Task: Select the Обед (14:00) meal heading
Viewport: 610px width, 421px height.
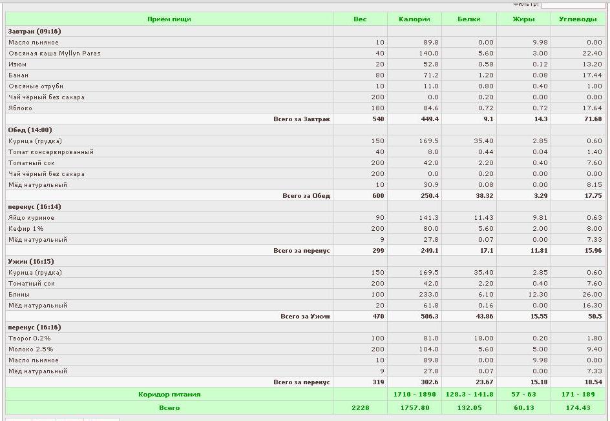Action: [x=30, y=130]
